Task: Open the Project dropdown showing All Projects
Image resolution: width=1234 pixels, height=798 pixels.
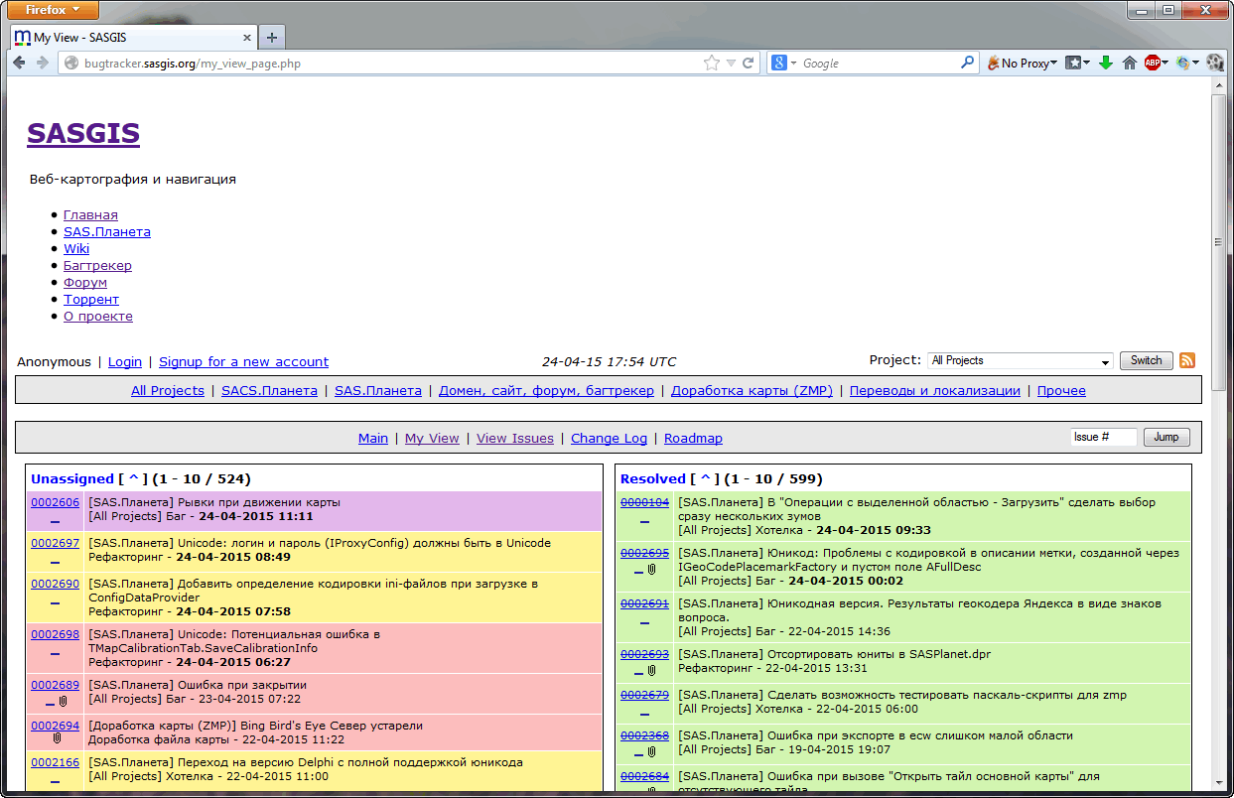Action: tap(1020, 361)
